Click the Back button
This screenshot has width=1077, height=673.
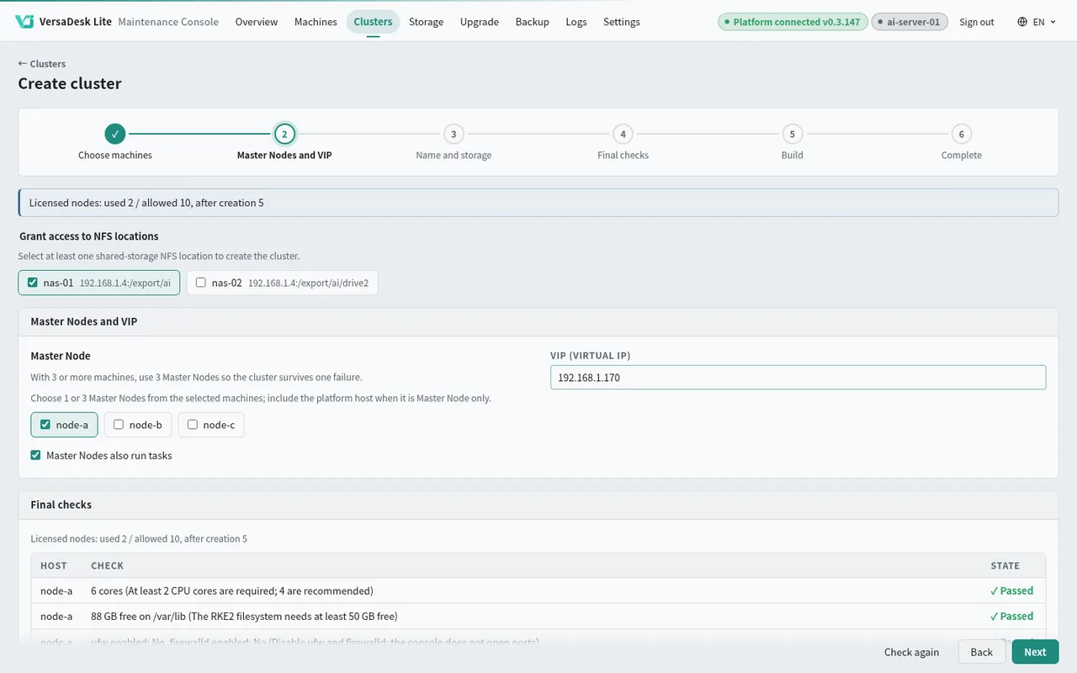(x=982, y=652)
